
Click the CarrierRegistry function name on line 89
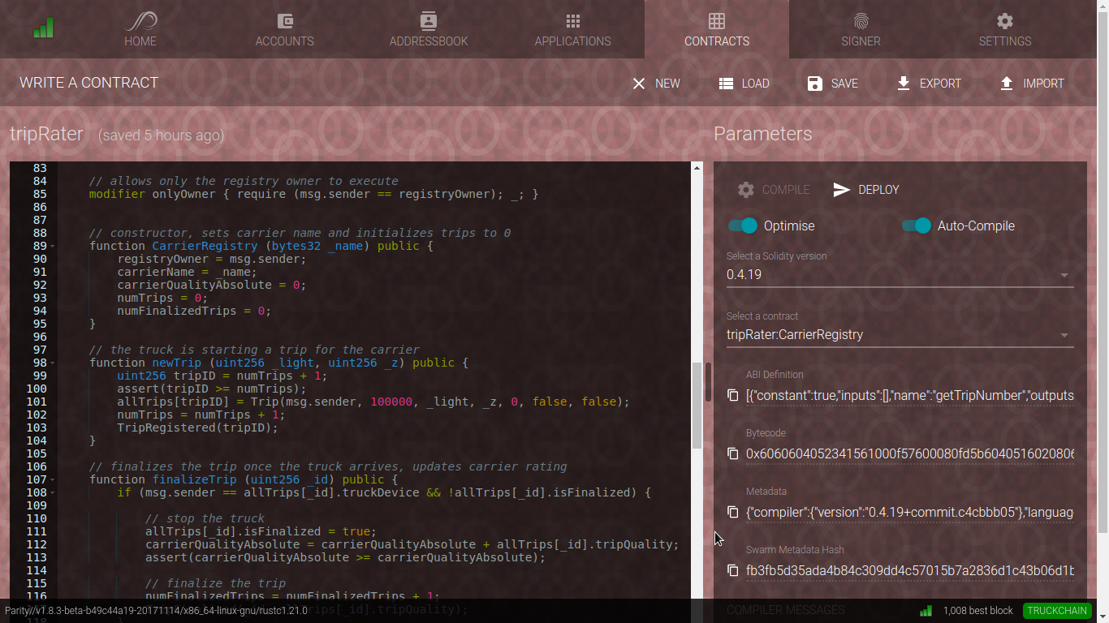coord(205,246)
